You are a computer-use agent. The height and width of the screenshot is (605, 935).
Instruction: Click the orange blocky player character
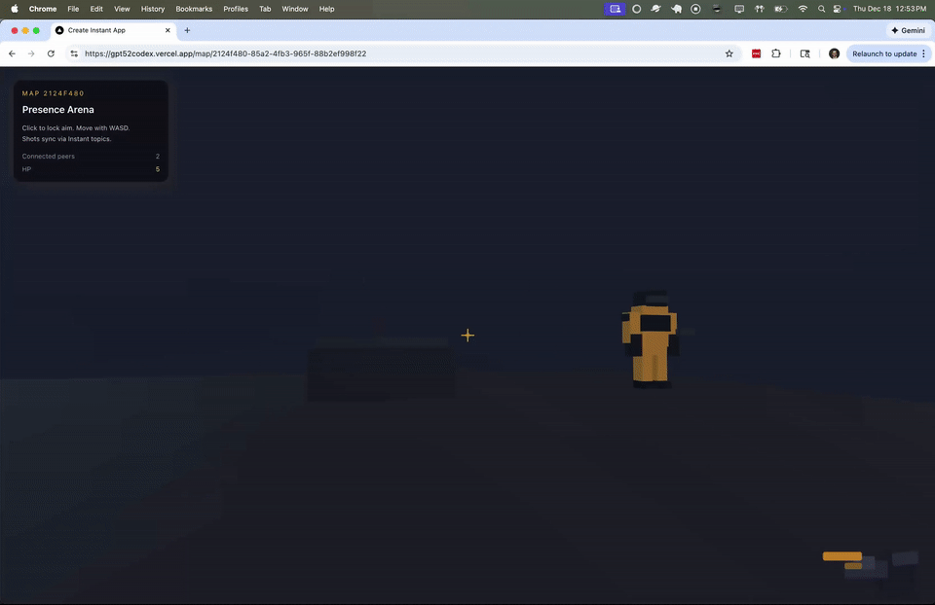click(x=650, y=340)
